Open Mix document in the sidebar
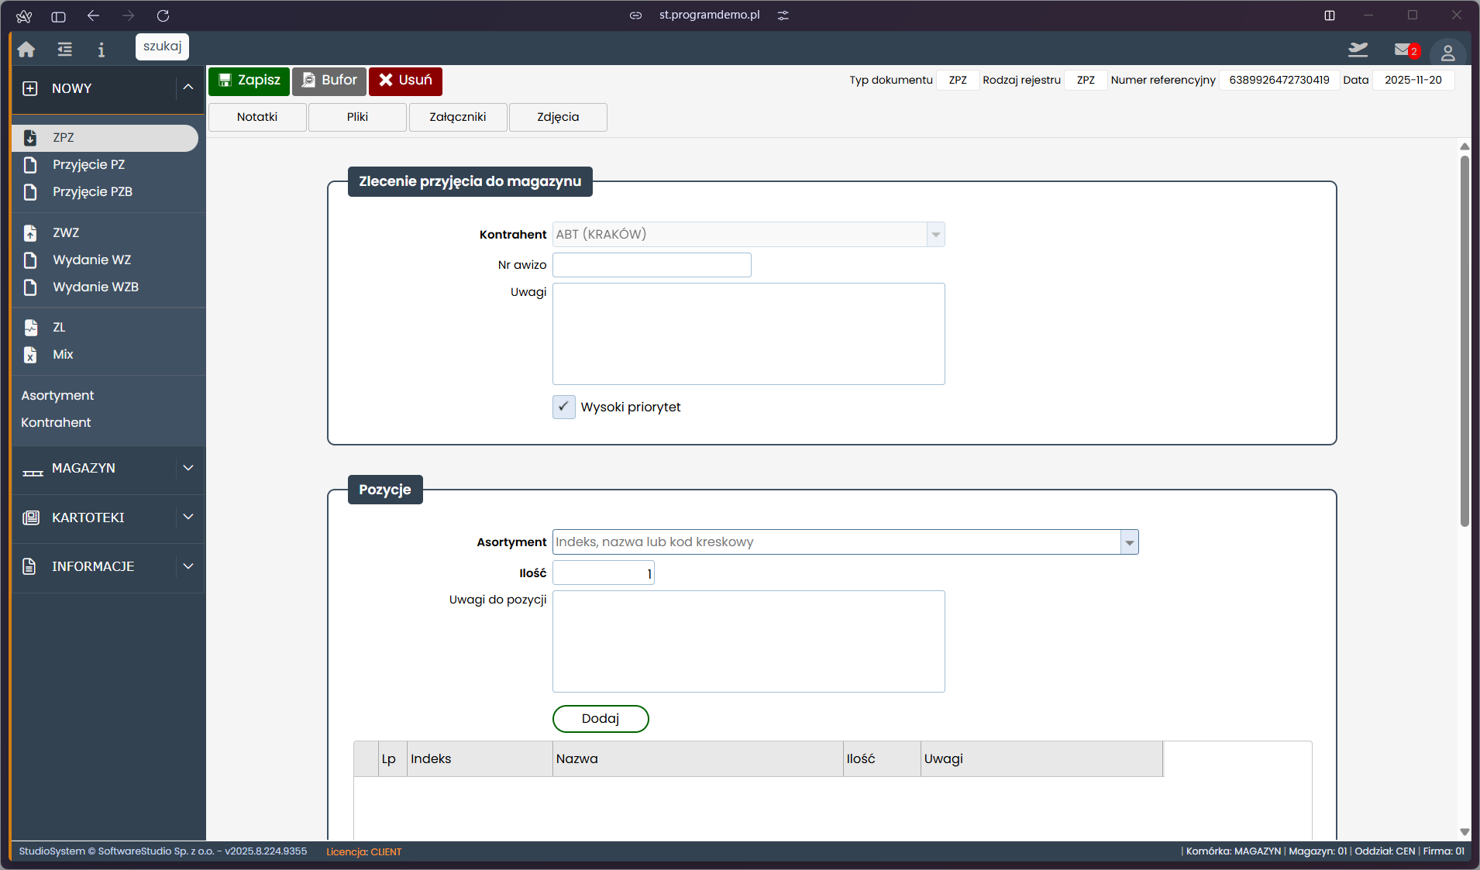 point(63,354)
